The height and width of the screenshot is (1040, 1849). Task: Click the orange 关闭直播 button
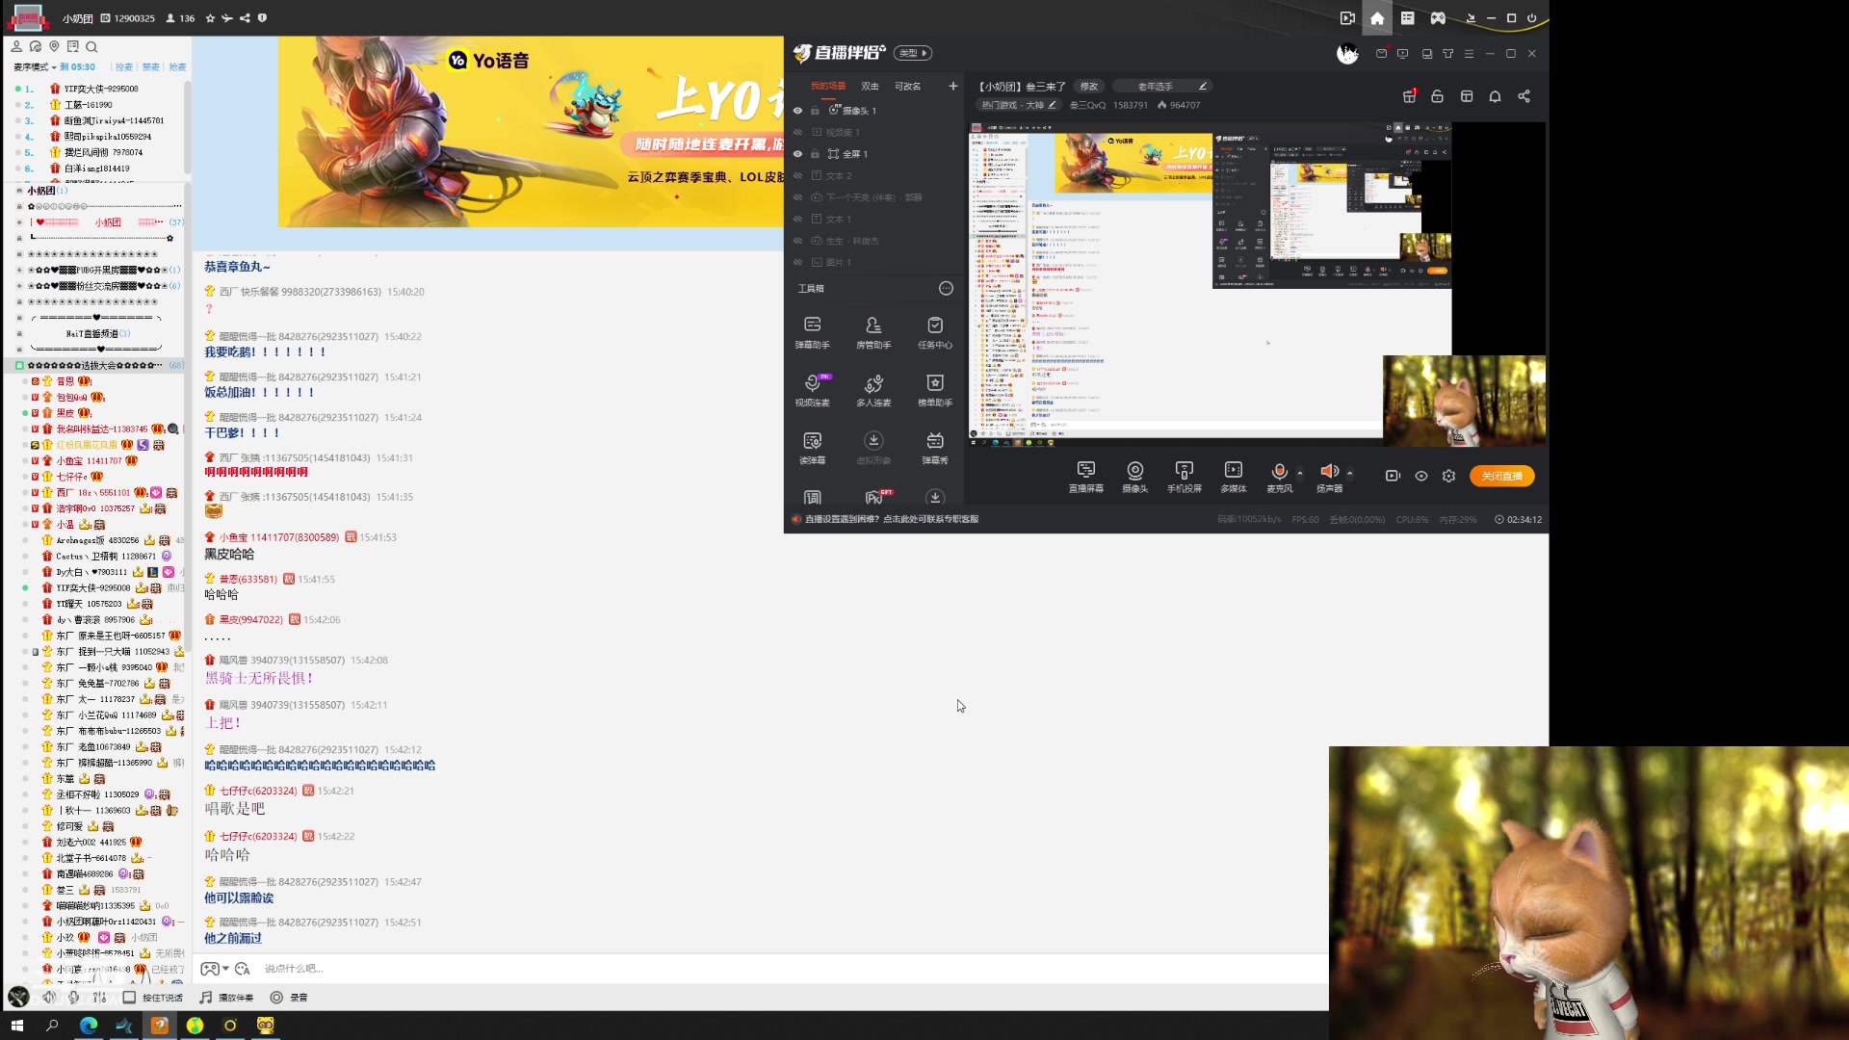pos(1501,476)
